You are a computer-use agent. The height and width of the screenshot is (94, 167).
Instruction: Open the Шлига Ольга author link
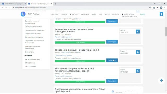[65, 53]
